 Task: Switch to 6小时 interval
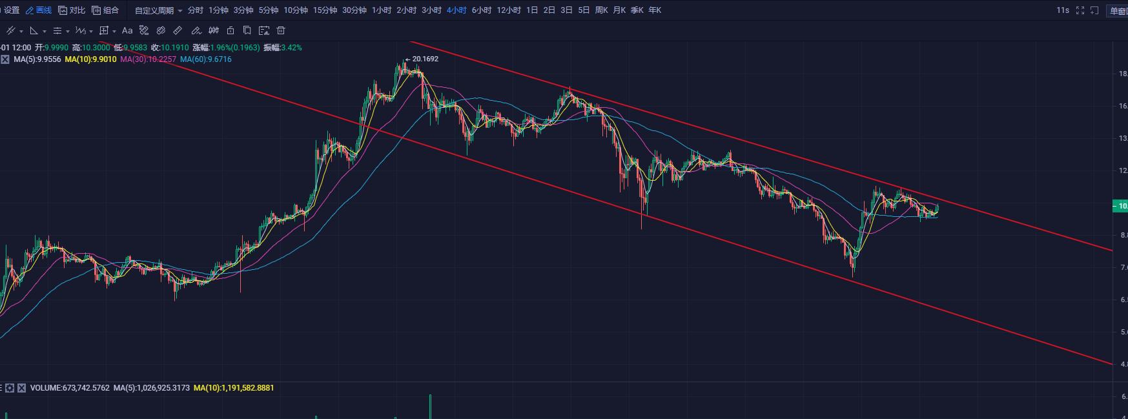(482, 10)
